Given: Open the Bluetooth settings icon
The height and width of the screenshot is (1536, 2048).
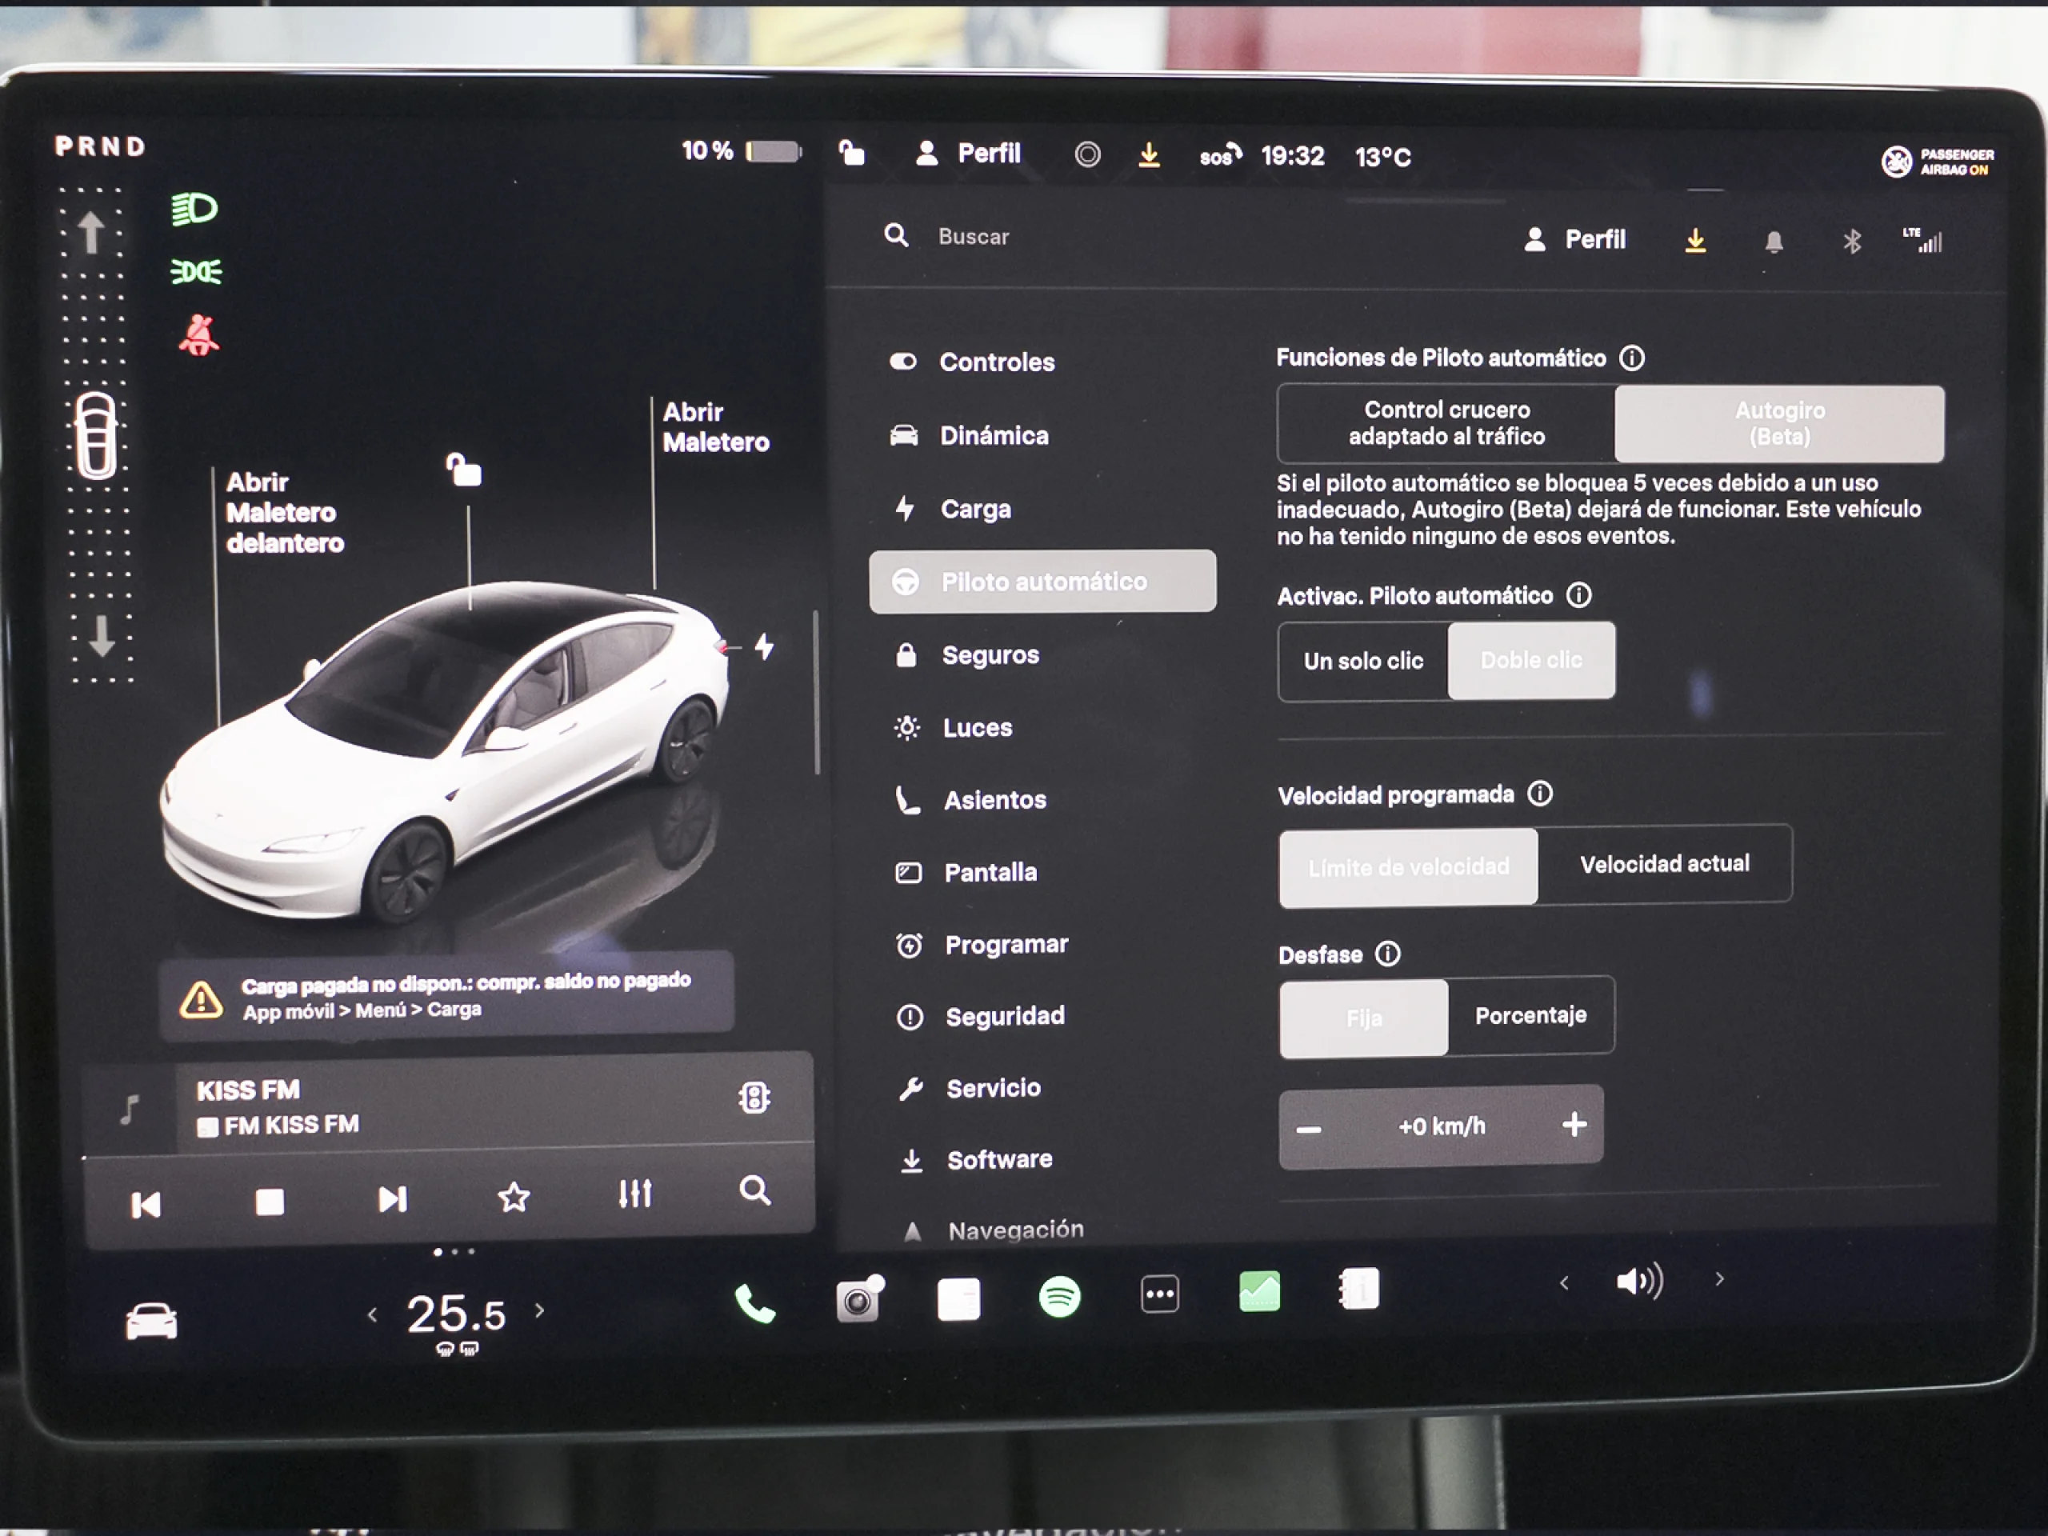Looking at the screenshot, I should point(1852,240).
